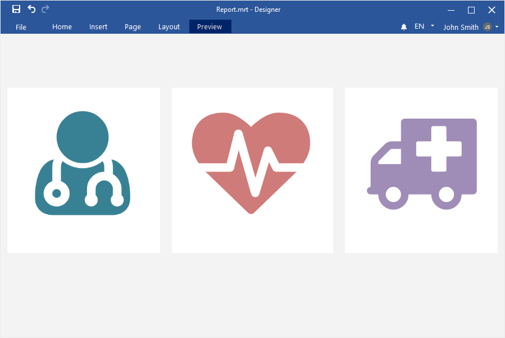Image resolution: width=505 pixels, height=338 pixels.
Task: Minimize the Designer window
Action: (451, 10)
